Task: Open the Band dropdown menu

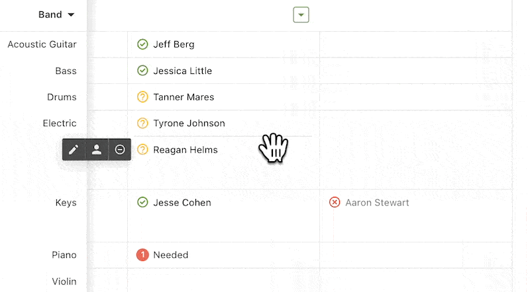Action: point(56,15)
